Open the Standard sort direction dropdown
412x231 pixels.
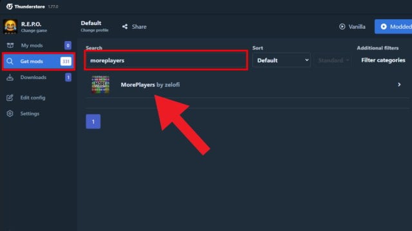[x=333, y=60]
